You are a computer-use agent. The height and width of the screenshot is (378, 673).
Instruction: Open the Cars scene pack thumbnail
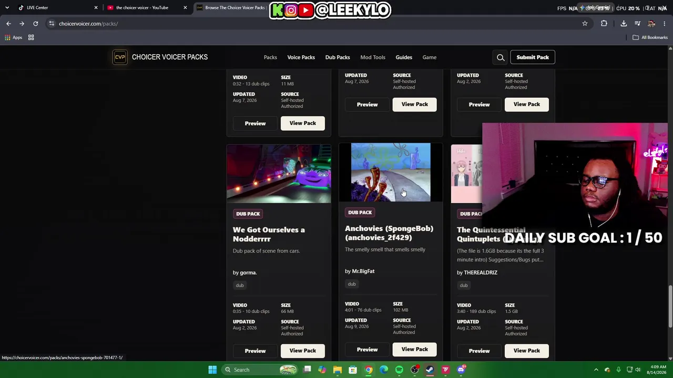(279, 174)
